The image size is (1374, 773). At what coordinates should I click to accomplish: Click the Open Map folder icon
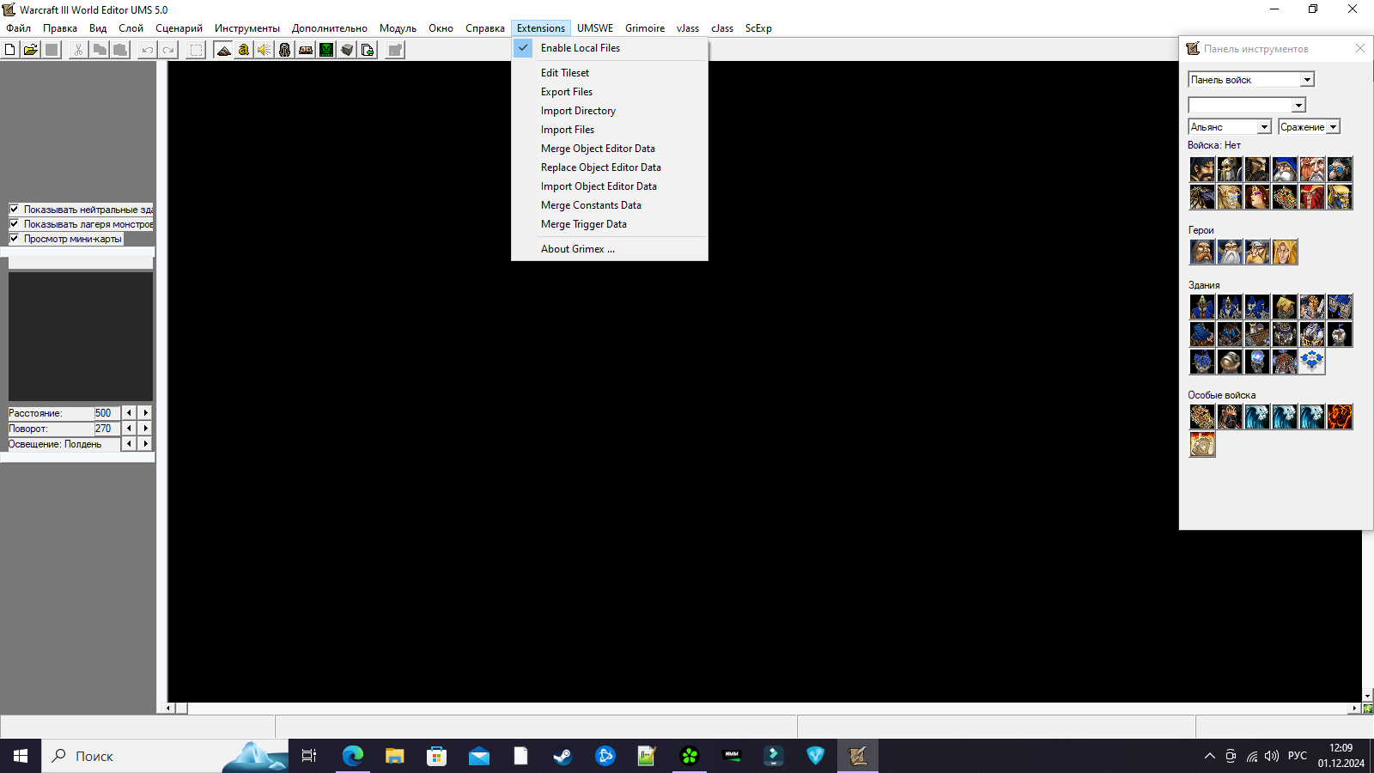click(31, 50)
